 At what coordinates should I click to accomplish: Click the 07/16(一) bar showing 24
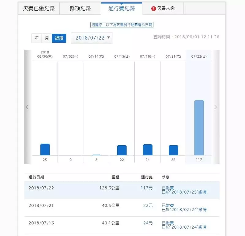pos(148,150)
